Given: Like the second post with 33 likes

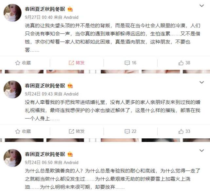Looking at the screenshot, I should (x=184, y=131).
